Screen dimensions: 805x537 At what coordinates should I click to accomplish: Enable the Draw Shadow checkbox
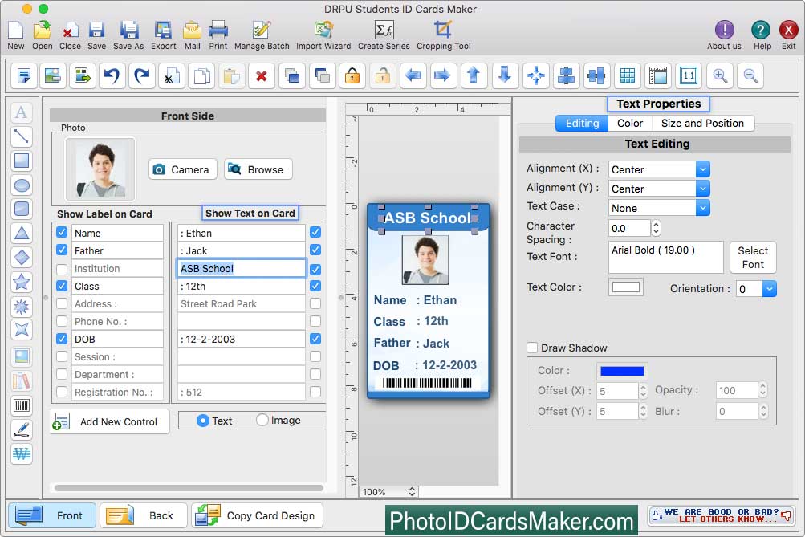(x=532, y=348)
